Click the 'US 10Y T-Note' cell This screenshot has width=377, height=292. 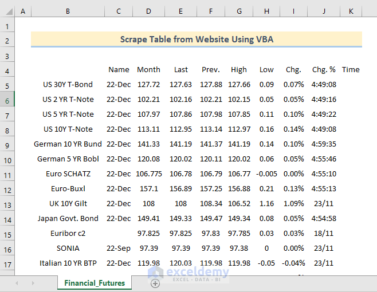point(68,129)
